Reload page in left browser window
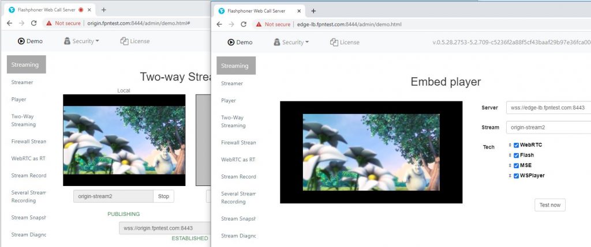 (33, 23)
